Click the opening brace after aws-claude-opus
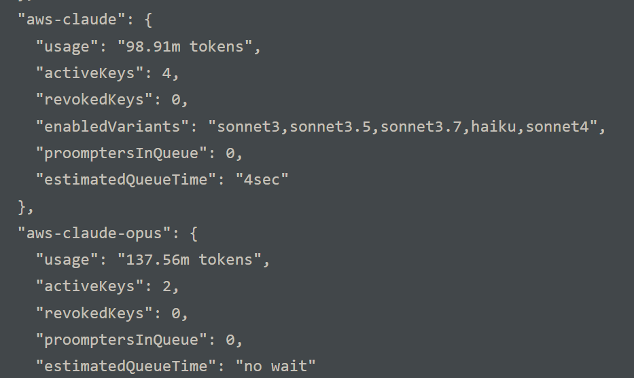The width and height of the screenshot is (634, 378). tap(193, 233)
